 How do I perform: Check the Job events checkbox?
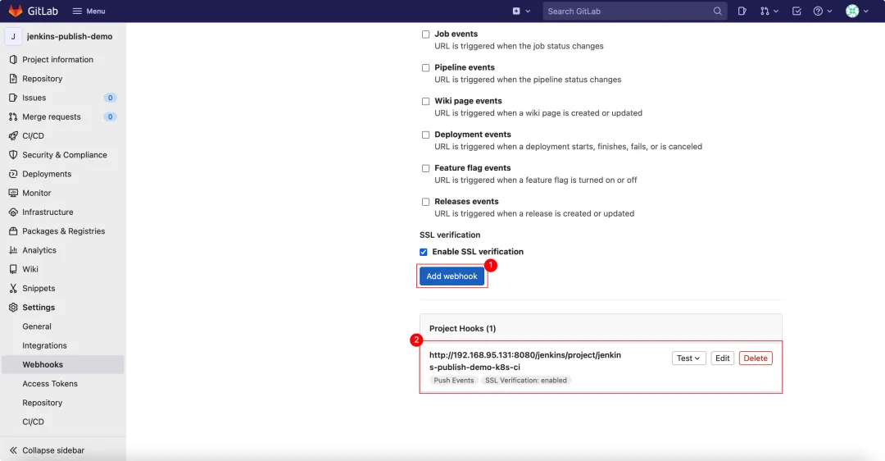(x=425, y=34)
